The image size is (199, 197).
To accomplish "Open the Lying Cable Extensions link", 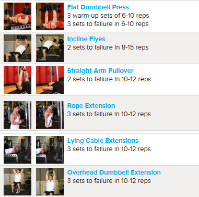I will tap(103, 141).
